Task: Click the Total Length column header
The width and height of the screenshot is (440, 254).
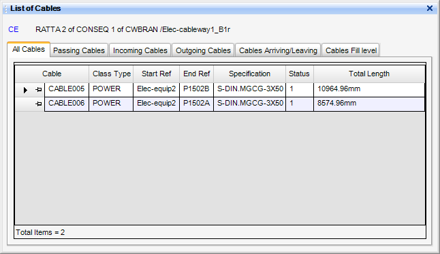Action: pyautogui.click(x=369, y=74)
